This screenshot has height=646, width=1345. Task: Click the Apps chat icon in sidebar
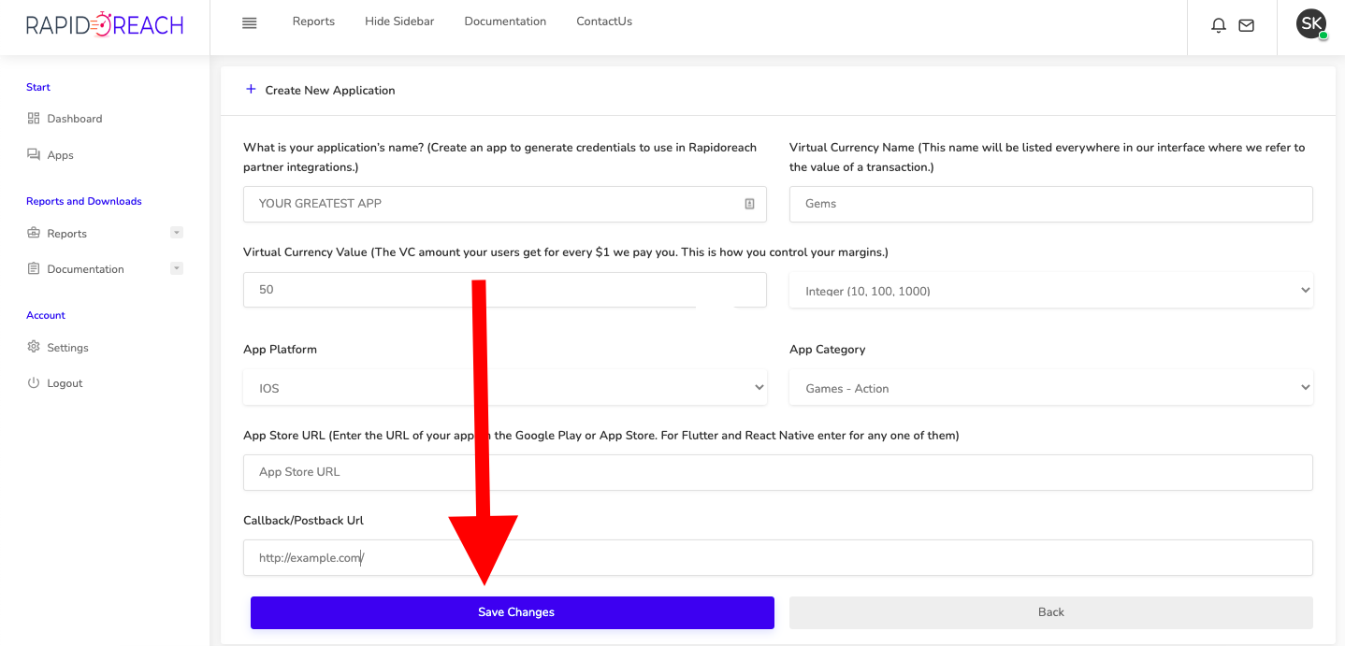[34, 154]
